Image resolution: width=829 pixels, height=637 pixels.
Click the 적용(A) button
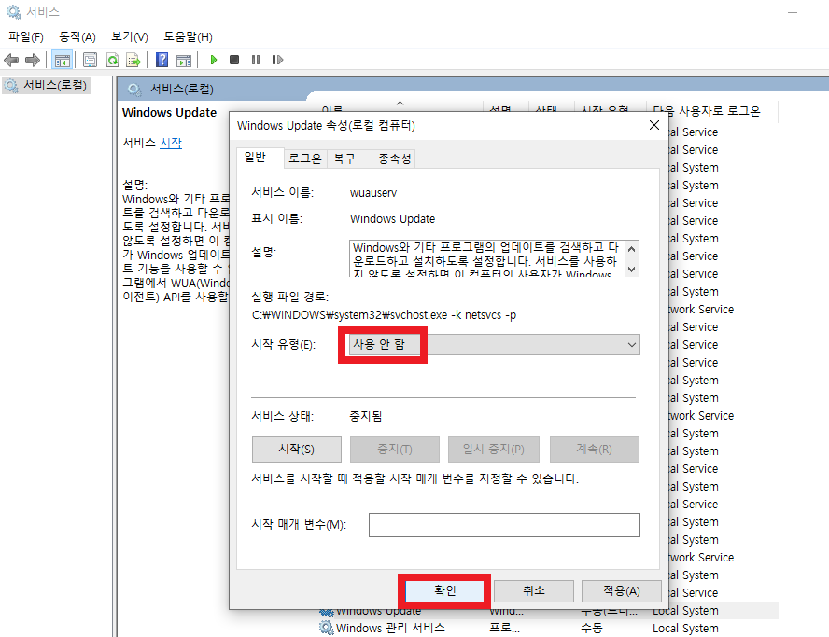coord(622,590)
